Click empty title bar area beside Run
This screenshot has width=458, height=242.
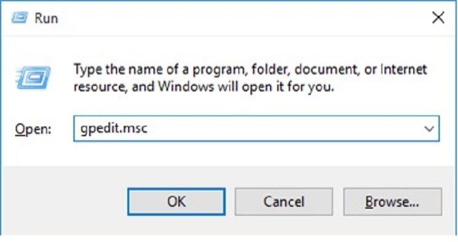(x=243, y=18)
